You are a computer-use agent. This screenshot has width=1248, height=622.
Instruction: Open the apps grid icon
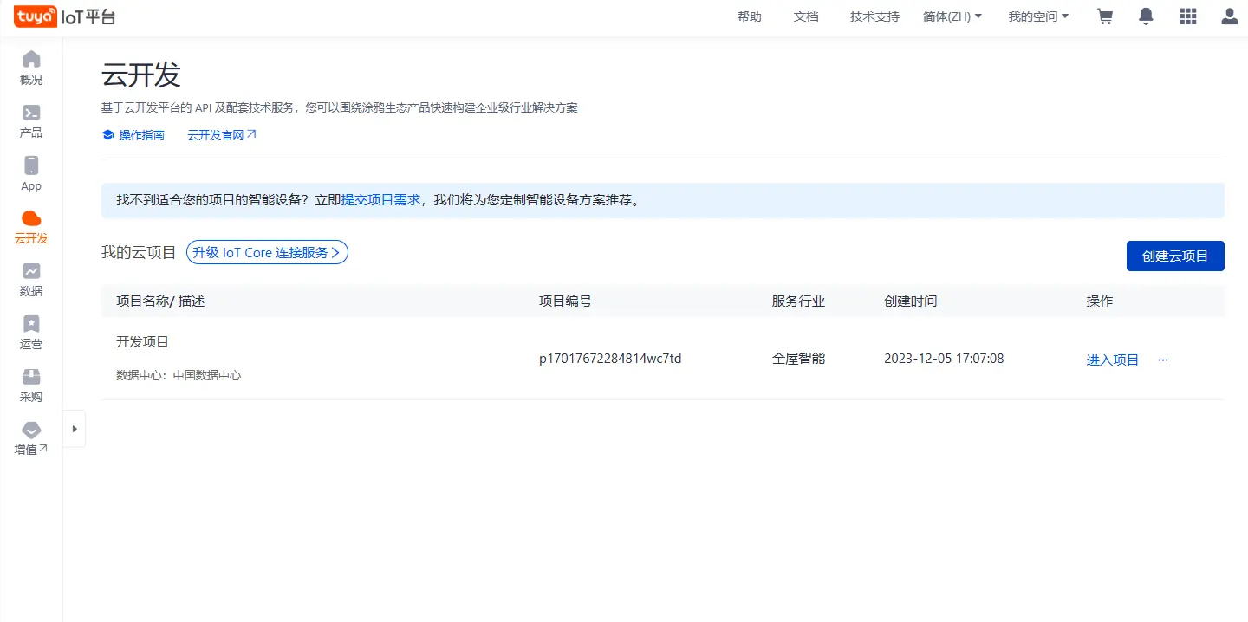[1188, 16]
